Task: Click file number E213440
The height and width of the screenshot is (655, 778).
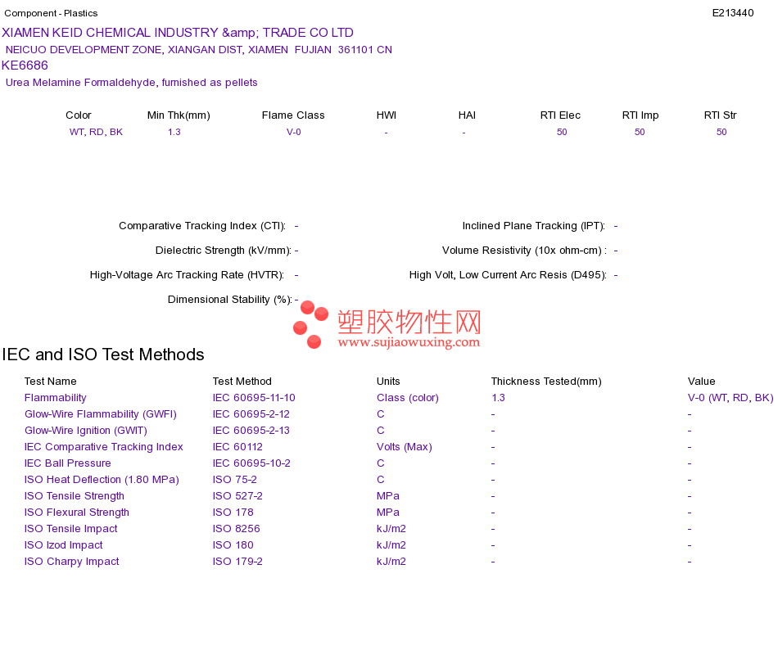Action: [733, 13]
